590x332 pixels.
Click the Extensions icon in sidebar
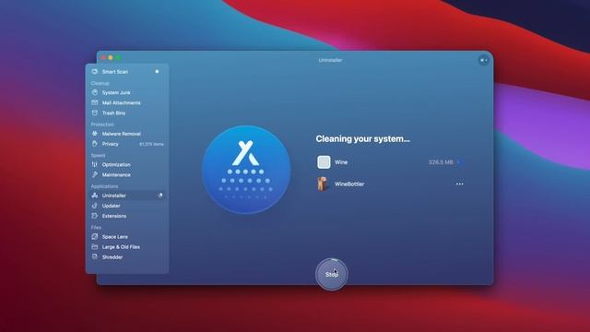tap(95, 216)
